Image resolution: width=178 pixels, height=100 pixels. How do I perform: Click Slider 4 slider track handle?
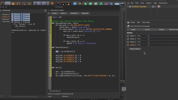tap(149, 45)
